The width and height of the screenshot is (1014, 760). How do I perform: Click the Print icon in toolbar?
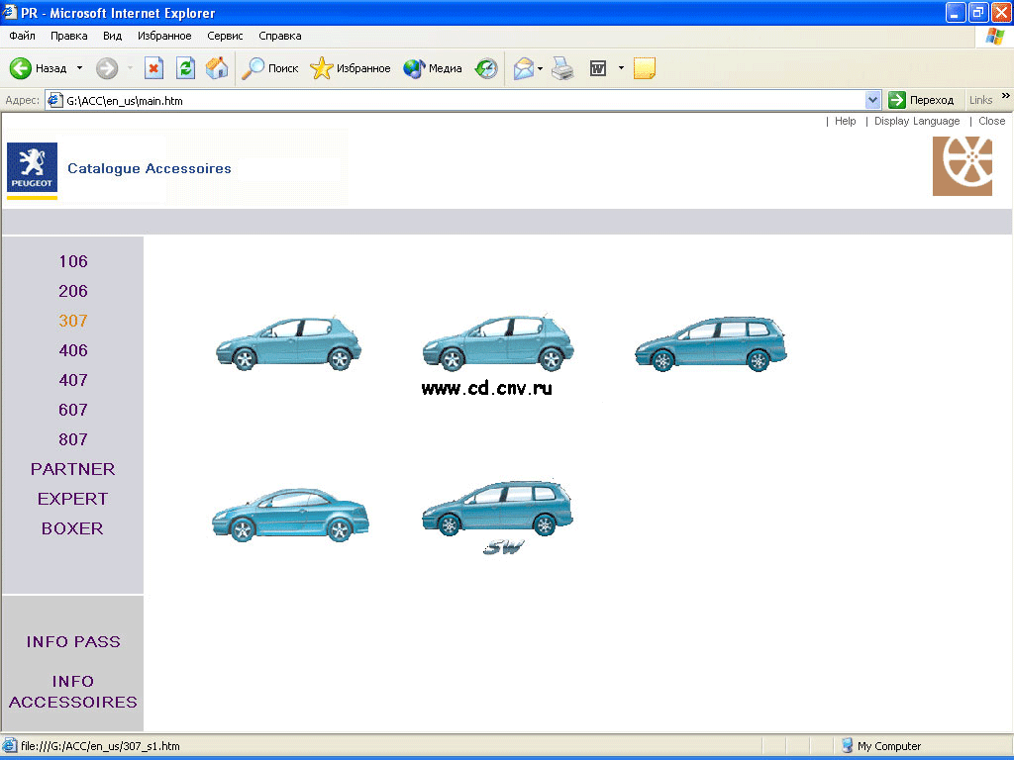click(x=562, y=68)
